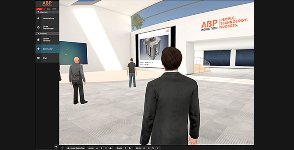This screenshot has width=294, height=150.
Task: Choose the first Mimik face expression icon
Action: click(144, 148)
